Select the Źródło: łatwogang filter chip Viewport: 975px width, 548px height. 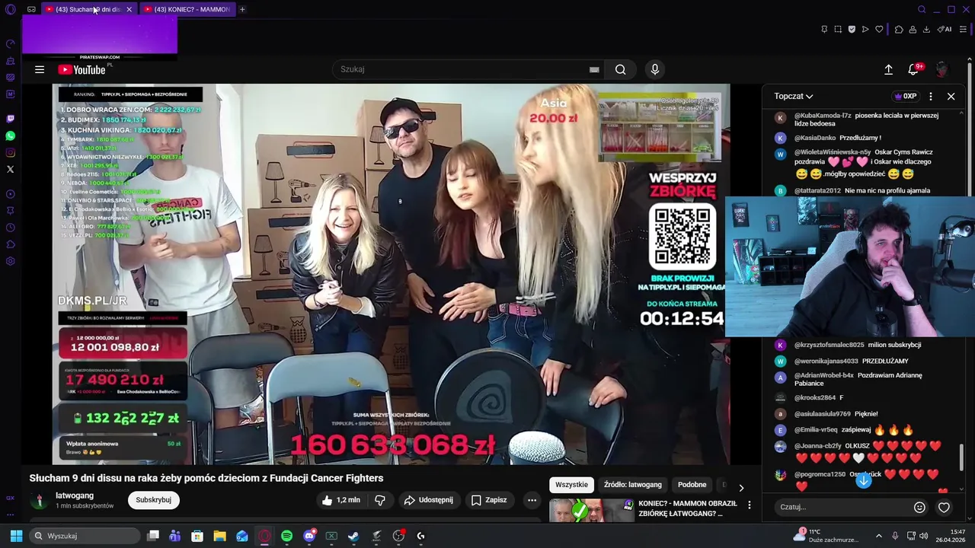click(x=633, y=485)
